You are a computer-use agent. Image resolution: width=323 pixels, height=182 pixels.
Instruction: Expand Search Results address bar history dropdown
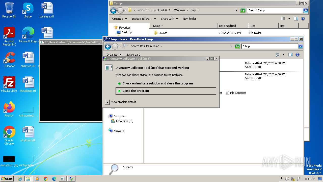pos(231,46)
